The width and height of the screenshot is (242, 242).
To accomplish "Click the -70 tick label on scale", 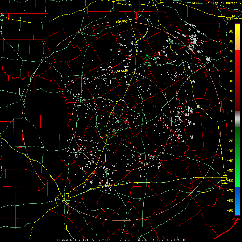I will [x=230, y=191].
